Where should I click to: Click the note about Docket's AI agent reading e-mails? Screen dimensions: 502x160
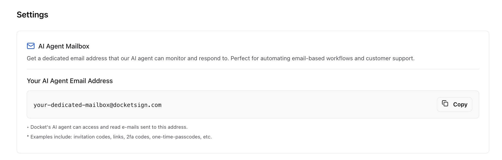107,127
